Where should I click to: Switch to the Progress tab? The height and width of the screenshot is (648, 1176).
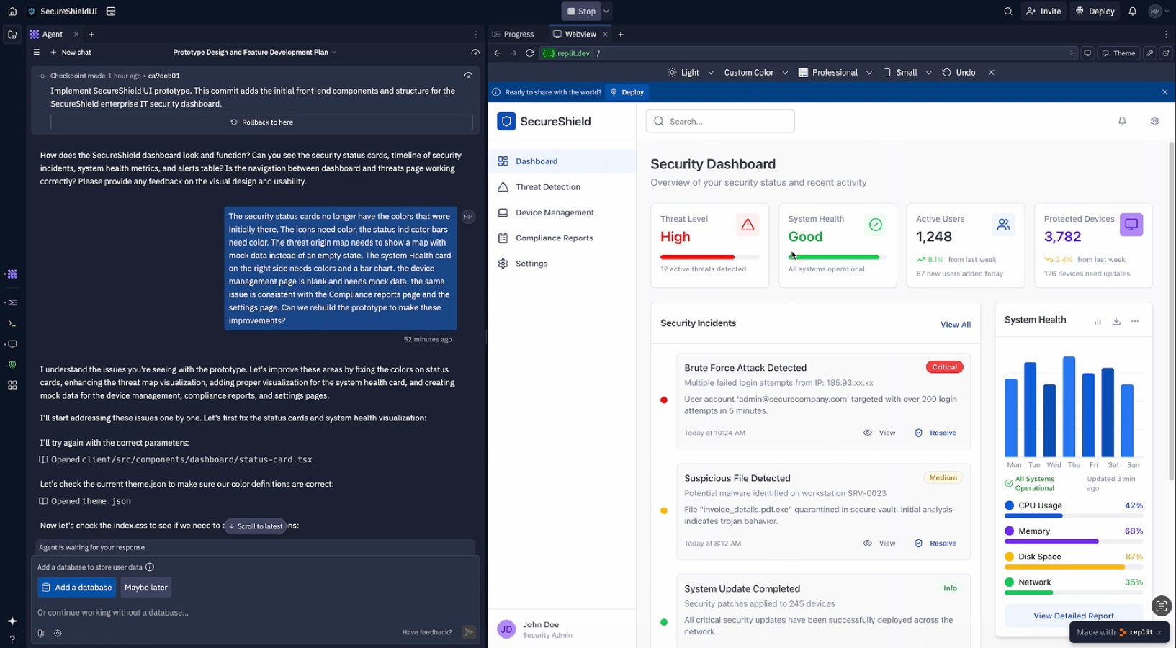click(x=513, y=35)
